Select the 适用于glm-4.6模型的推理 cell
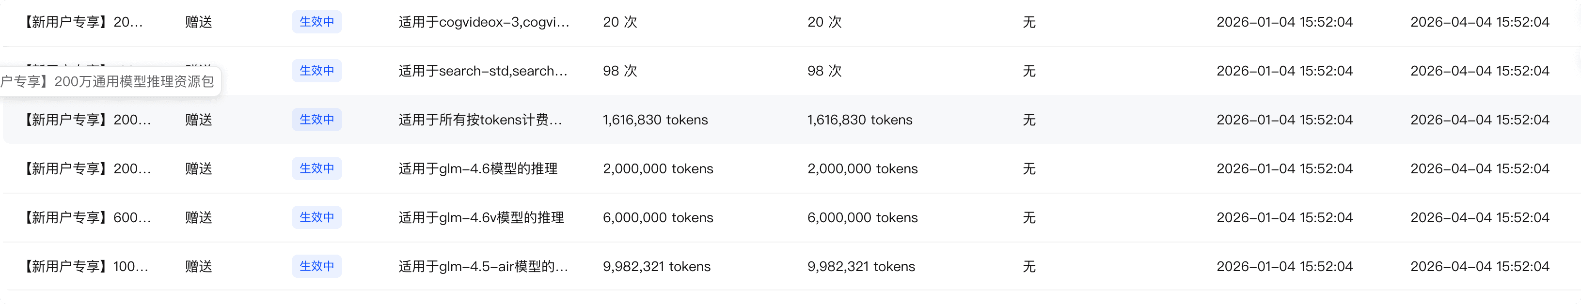Viewport: 1581px width, 304px height. point(477,169)
